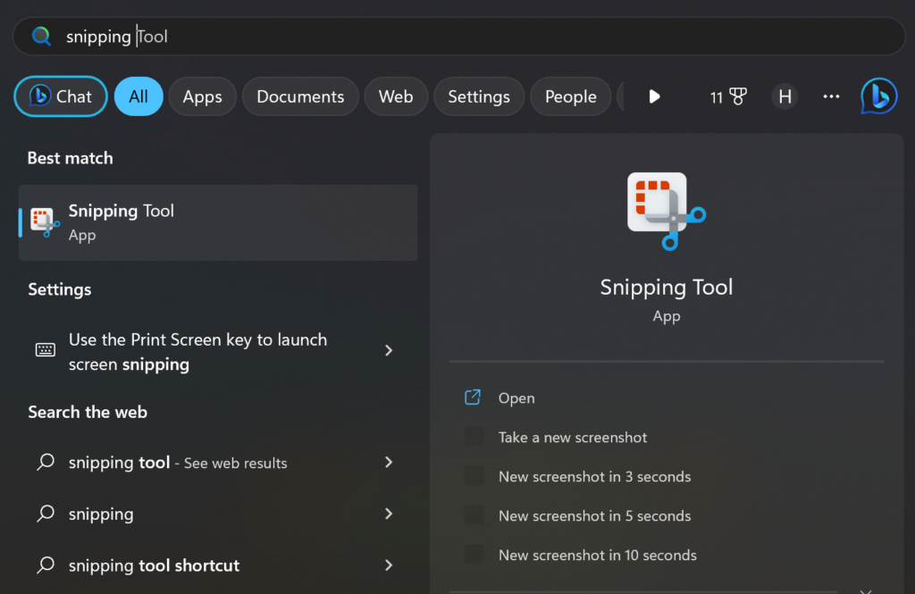Expand the snipping tool shortcut suggestion

tap(389, 565)
